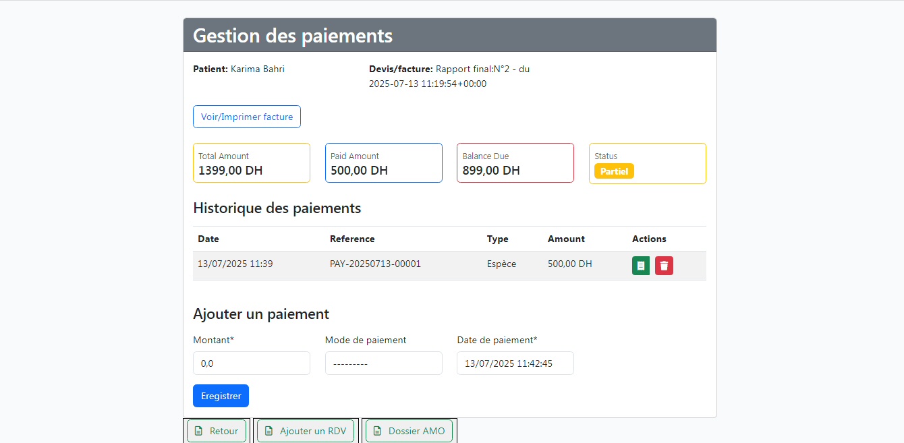Click the Historique des paiements heading

coord(277,208)
